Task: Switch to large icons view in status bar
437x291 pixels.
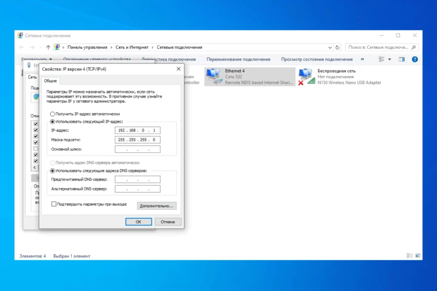Action: [417, 256]
